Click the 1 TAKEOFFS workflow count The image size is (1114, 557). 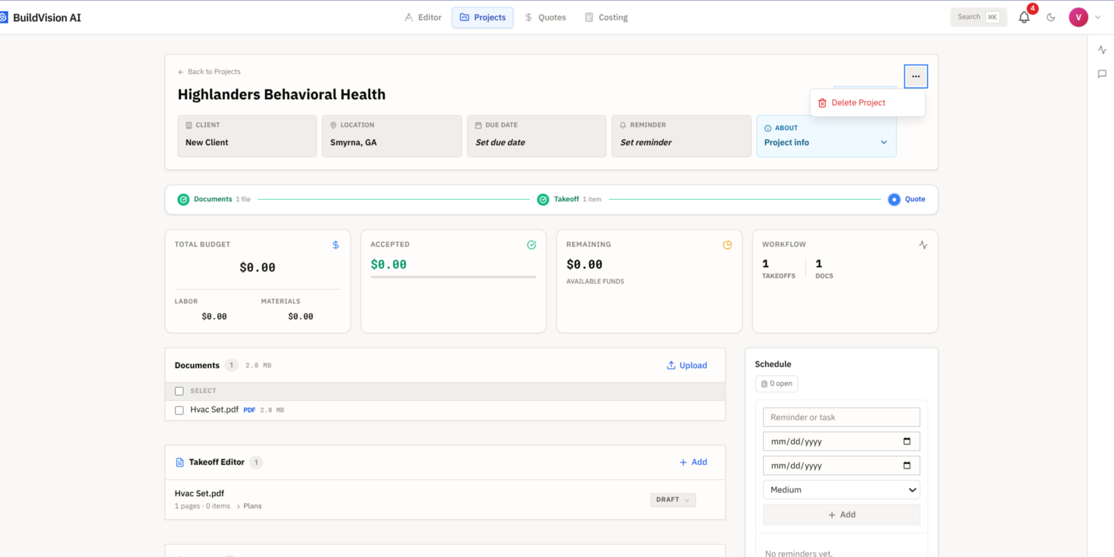coord(779,269)
